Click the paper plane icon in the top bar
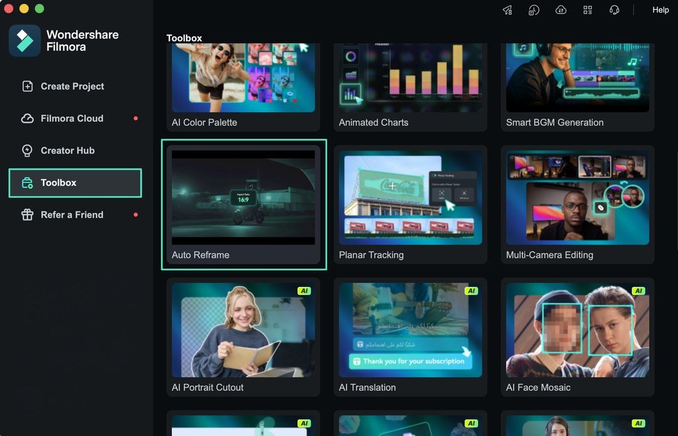Screen dimensions: 678x436 coord(507,10)
